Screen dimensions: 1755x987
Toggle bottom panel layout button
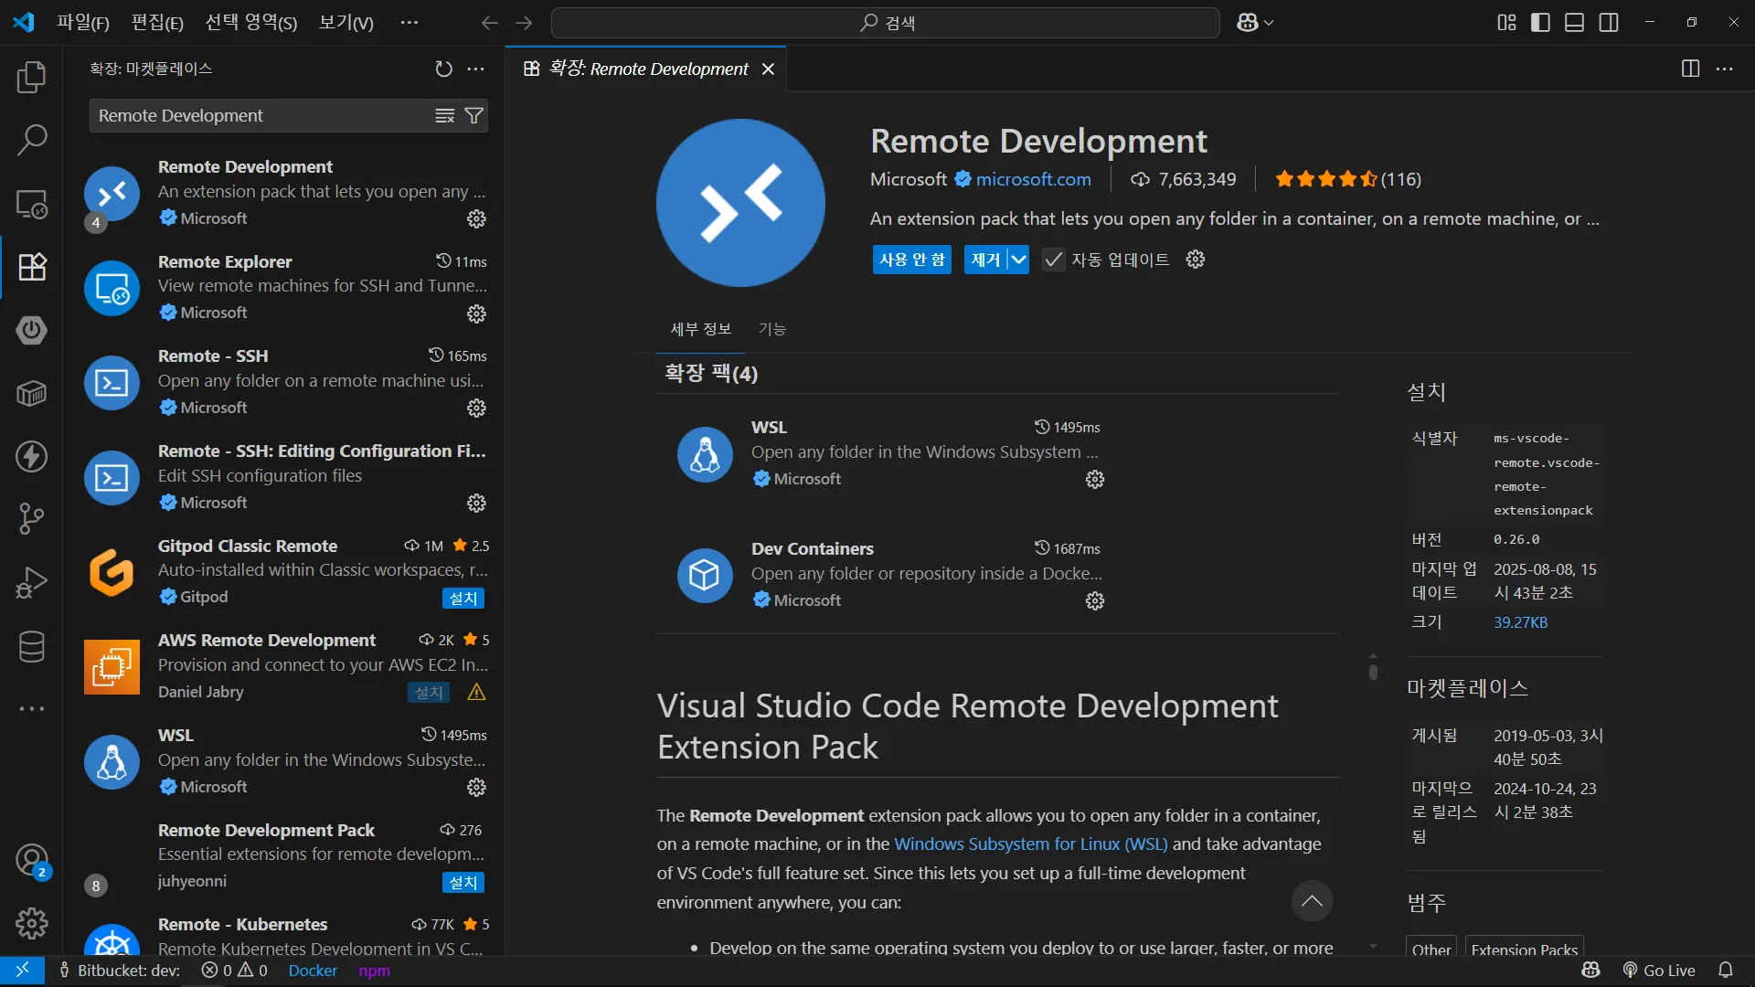[1574, 23]
